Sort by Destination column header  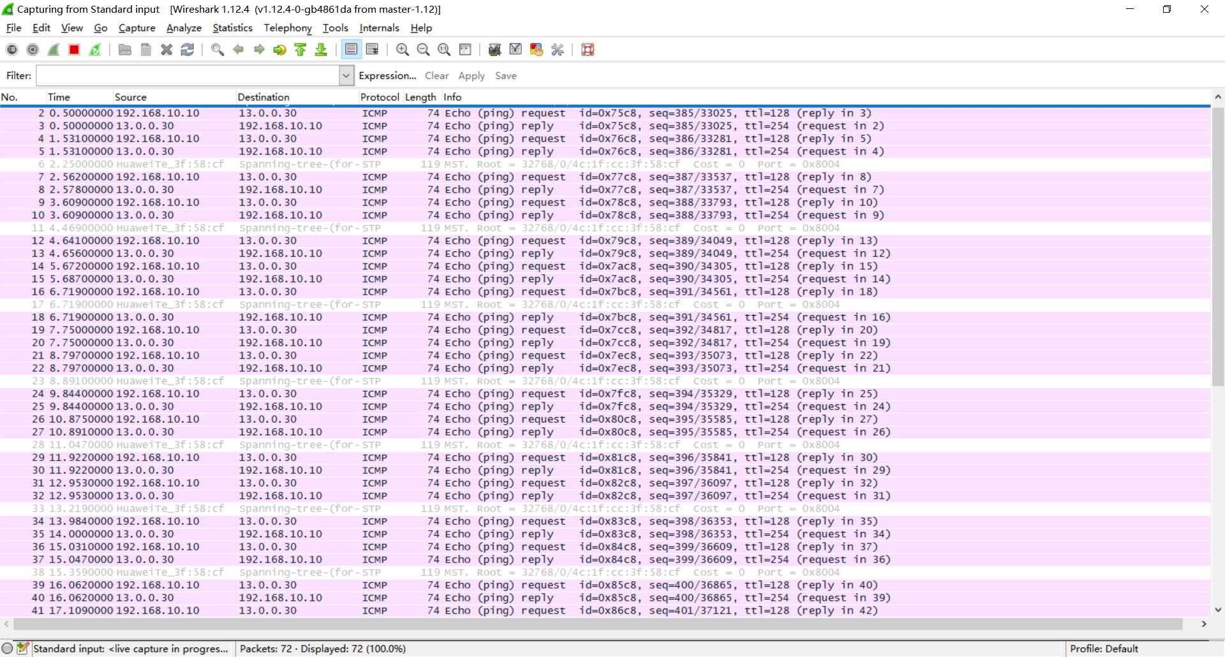(x=297, y=97)
